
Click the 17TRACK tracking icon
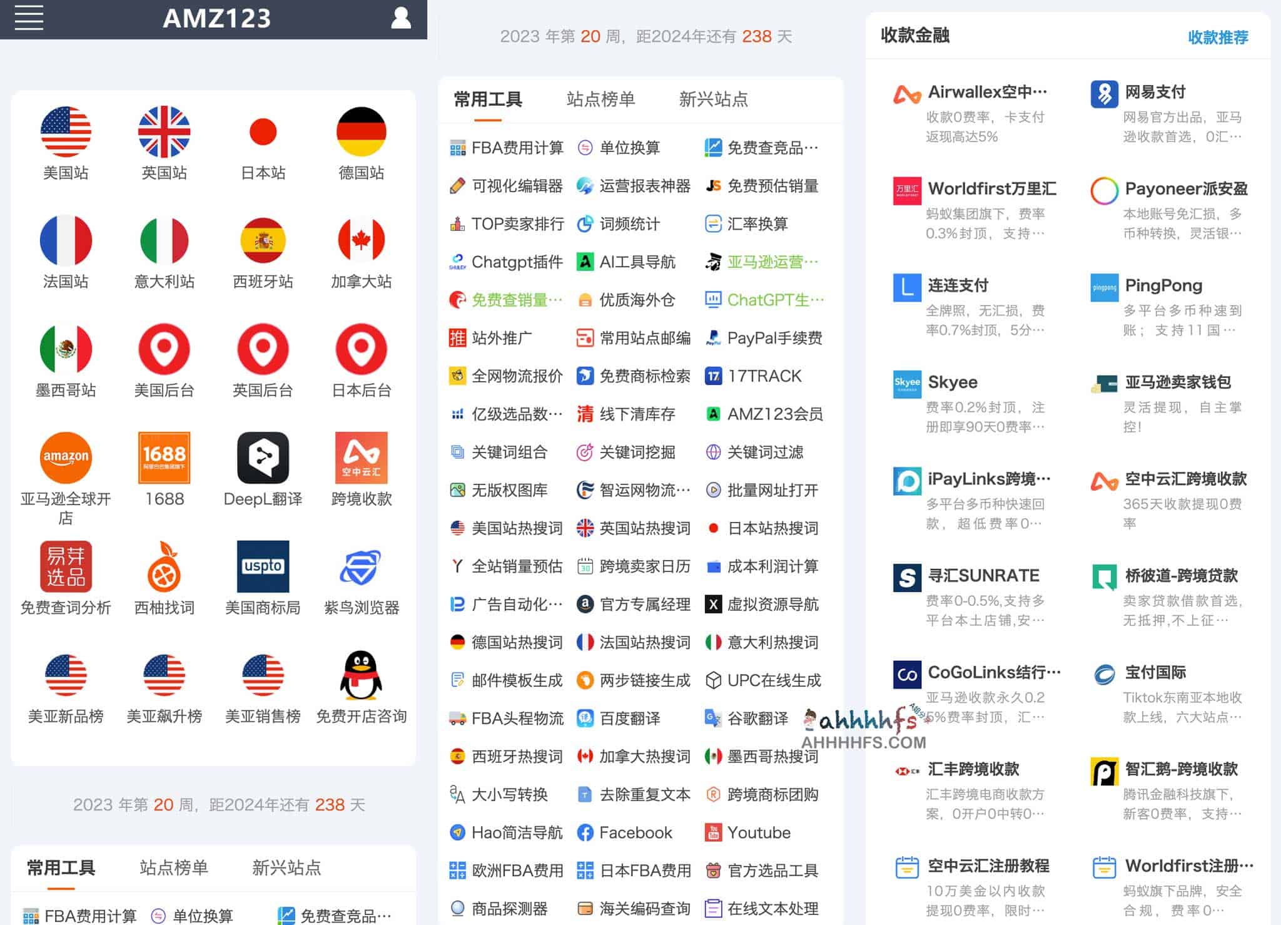tap(713, 376)
